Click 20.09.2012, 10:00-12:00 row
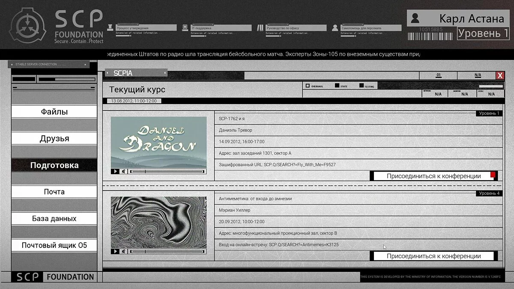 (x=359, y=222)
